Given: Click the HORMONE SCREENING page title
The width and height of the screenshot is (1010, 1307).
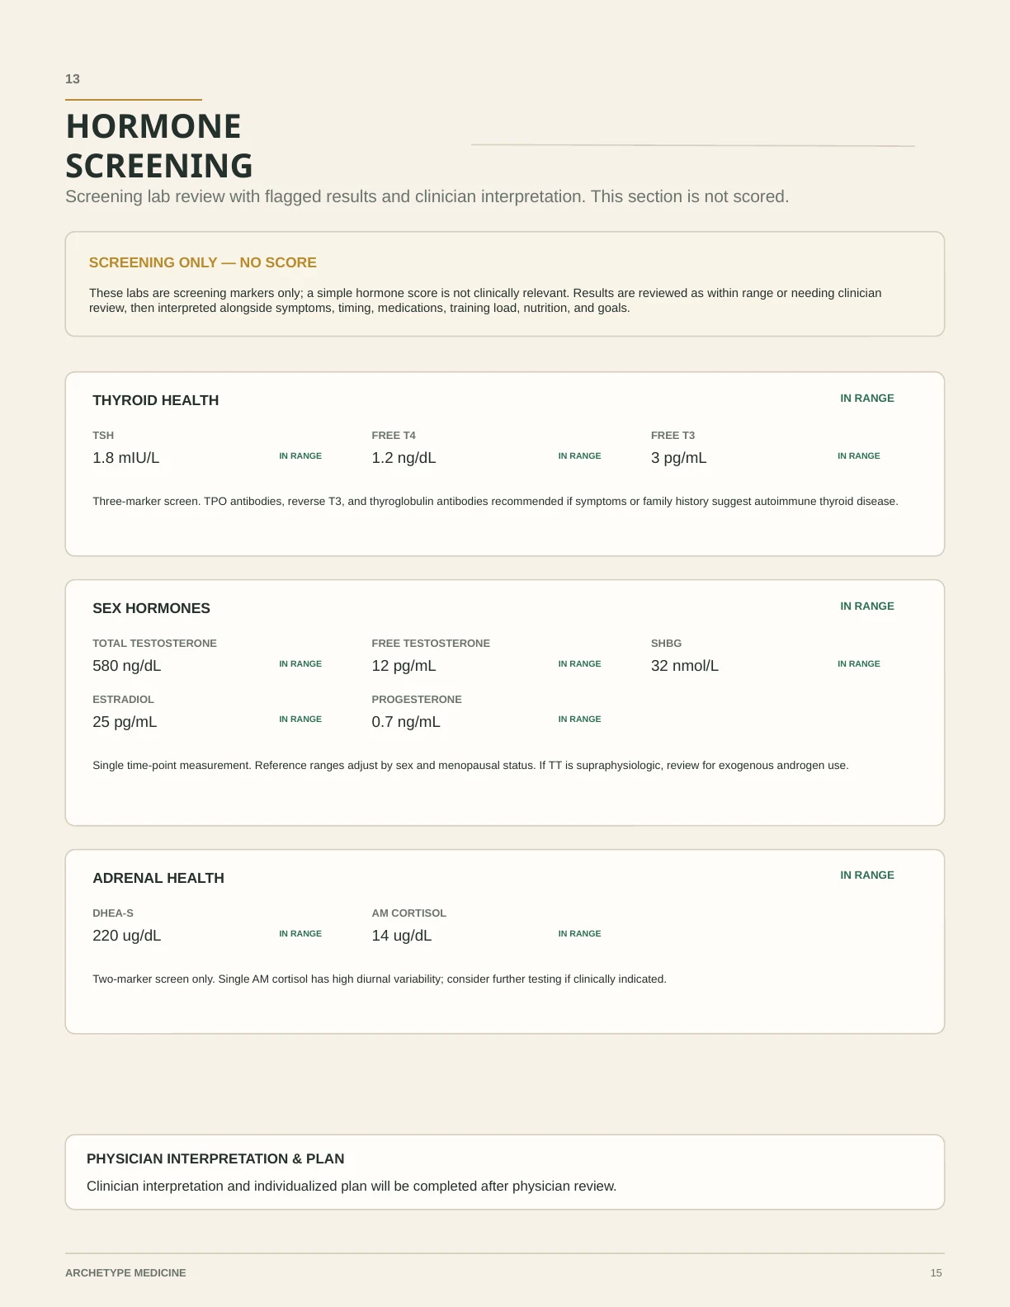Looking at the screenshot, I should [x=159, y=146].
